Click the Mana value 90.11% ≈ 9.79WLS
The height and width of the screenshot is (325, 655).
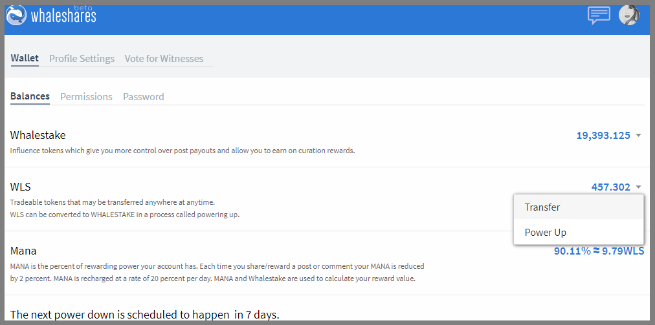(x=599, y=251)
